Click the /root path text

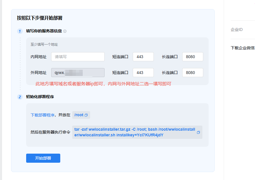coord(79,115)
